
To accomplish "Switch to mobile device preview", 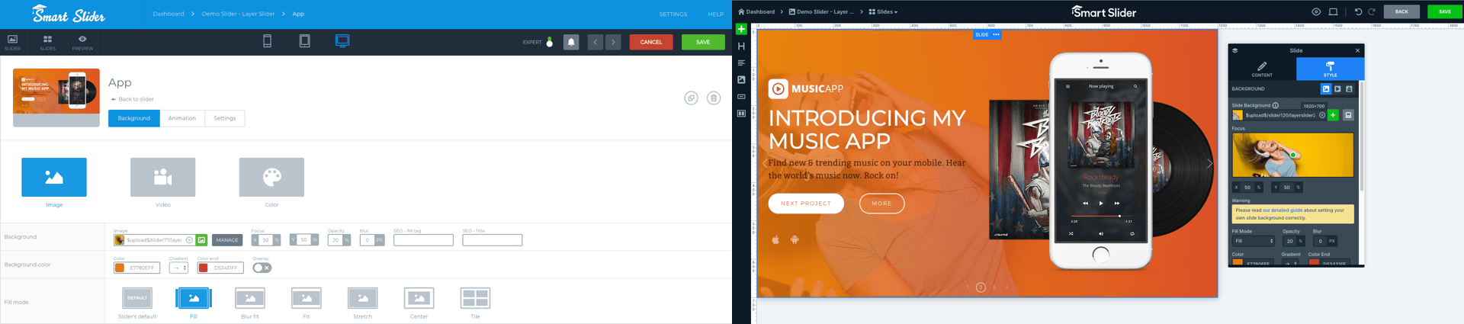I will pos(267,41).
